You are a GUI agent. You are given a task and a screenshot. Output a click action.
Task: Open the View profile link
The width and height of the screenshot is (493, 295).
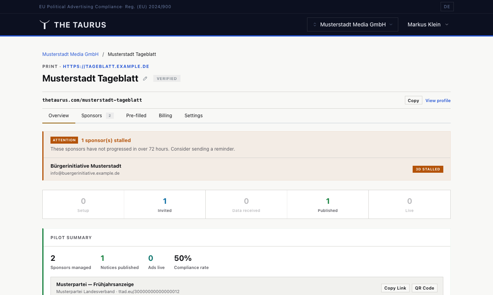pos(438,101)
